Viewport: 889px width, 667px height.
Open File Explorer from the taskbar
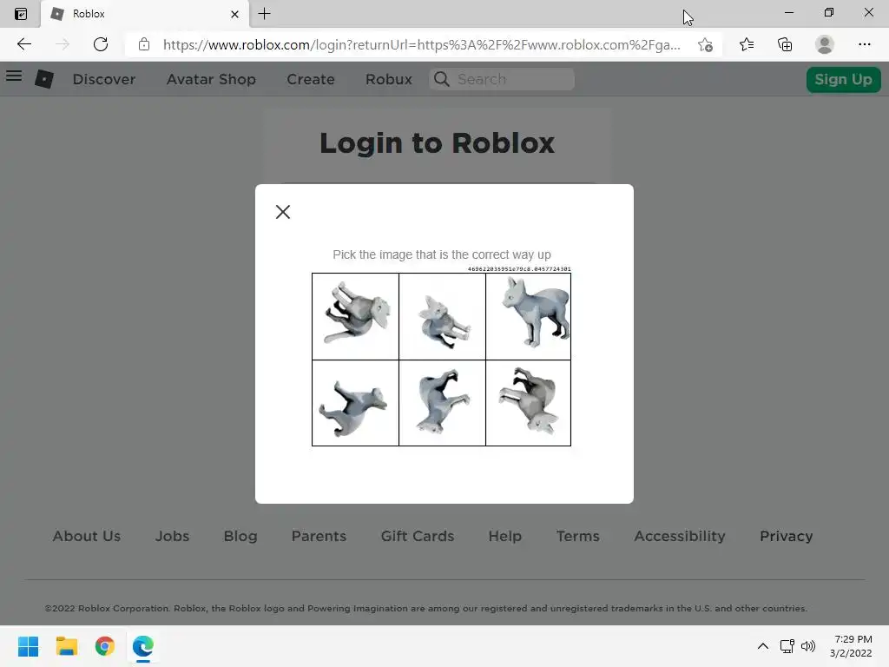(x=66, y=646)
